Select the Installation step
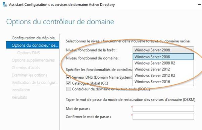This screenshot has width=202, height=130. point(21,90)
